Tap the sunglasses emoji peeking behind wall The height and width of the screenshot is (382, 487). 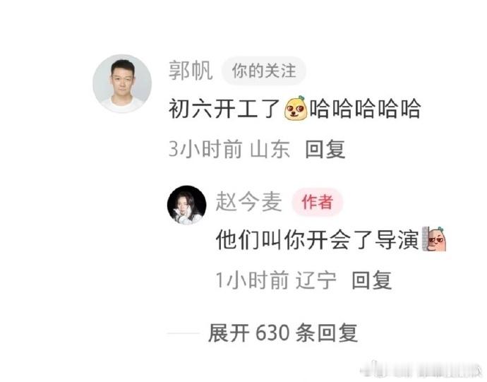pos(434,239)
